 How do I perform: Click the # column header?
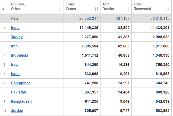pos(3,9)
